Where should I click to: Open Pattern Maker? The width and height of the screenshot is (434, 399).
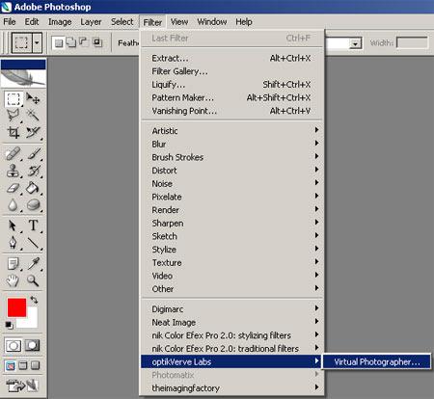click(x=231, y=97)
